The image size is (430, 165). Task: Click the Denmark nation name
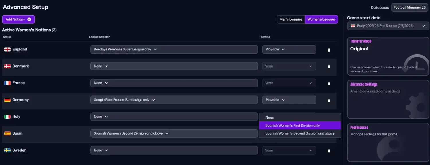pyautogui.click(x=21, y=66)
